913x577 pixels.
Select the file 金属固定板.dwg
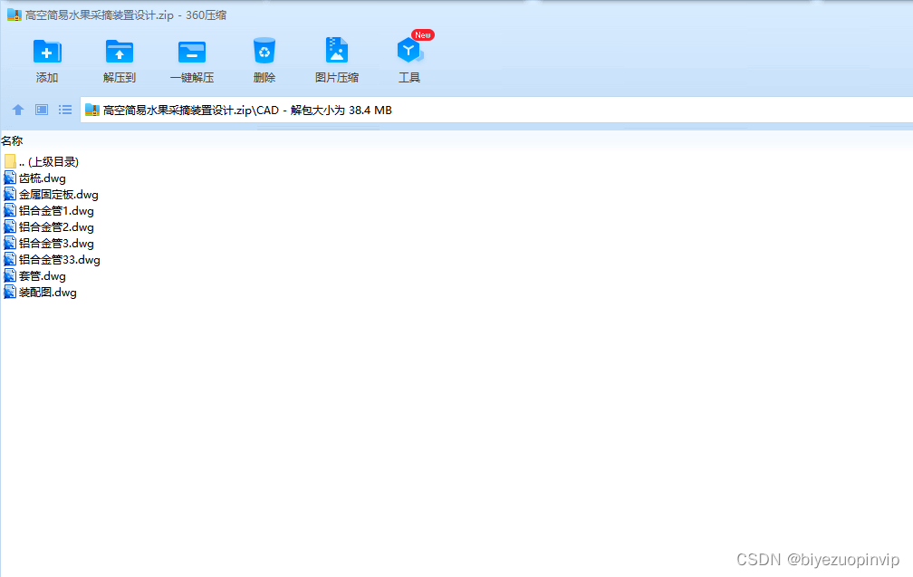52,195
